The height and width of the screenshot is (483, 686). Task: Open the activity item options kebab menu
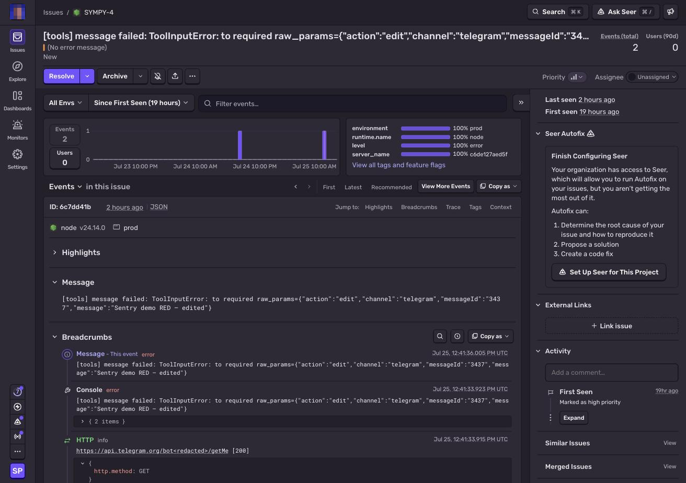[550, 418]
